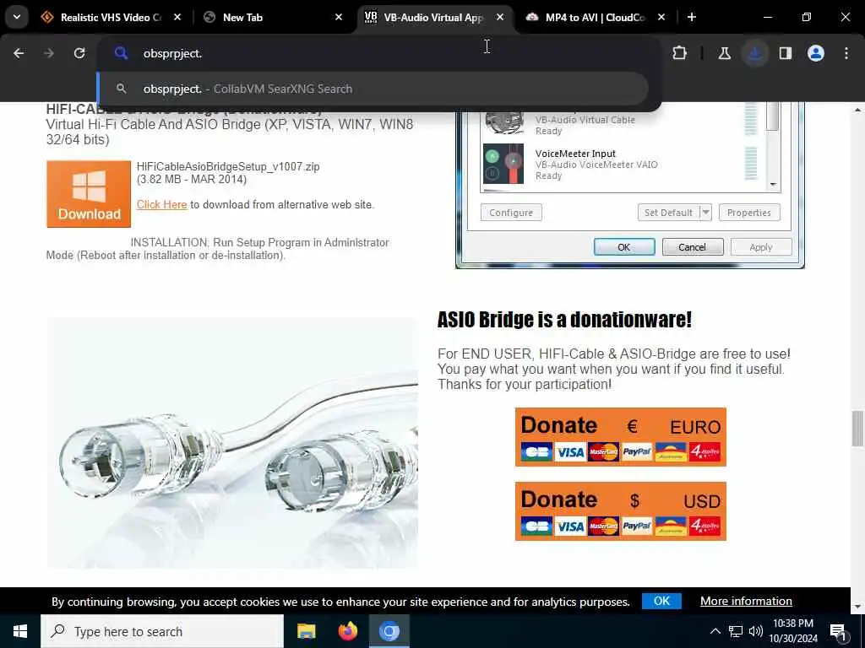Image resolution: width=865 pixels, height=648 pixels.
Task: Click the device list scroll down arrow
Action: coord(773,185)
